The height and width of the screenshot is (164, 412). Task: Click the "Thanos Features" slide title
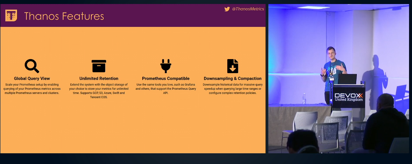(x=64, y=16)
